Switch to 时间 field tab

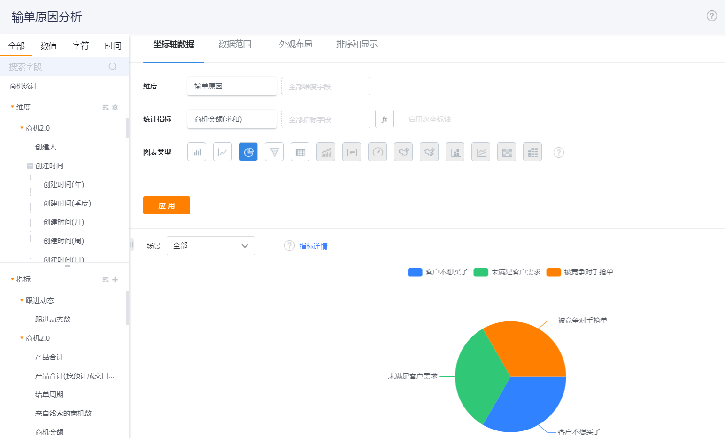coord(113,46)
